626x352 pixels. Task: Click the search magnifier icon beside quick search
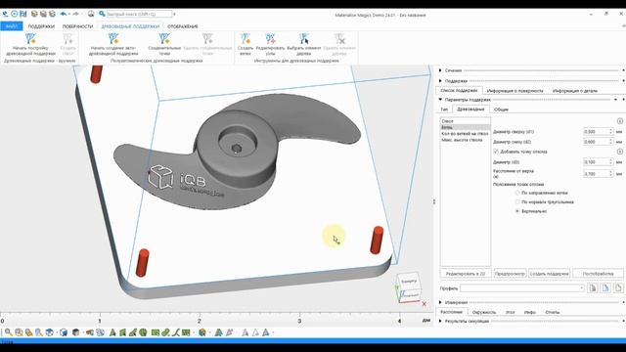pyautogui.click(x=102, y=14)
